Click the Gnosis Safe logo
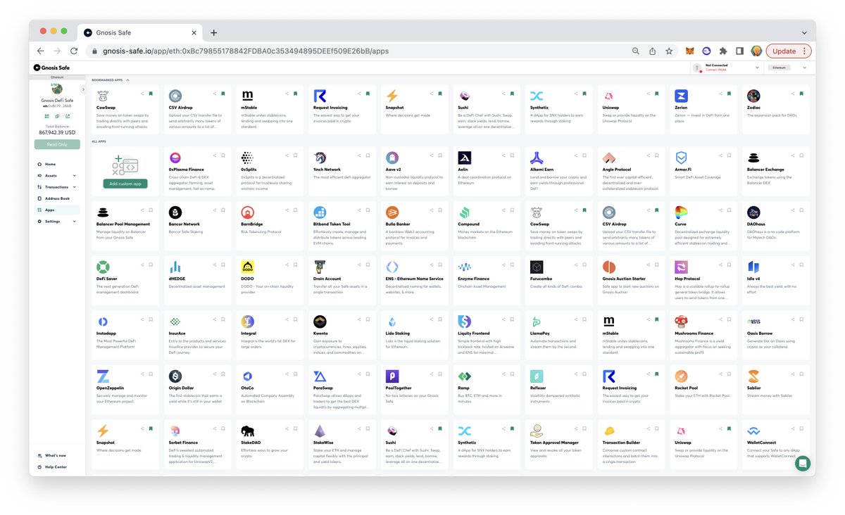 pos(51,68)
